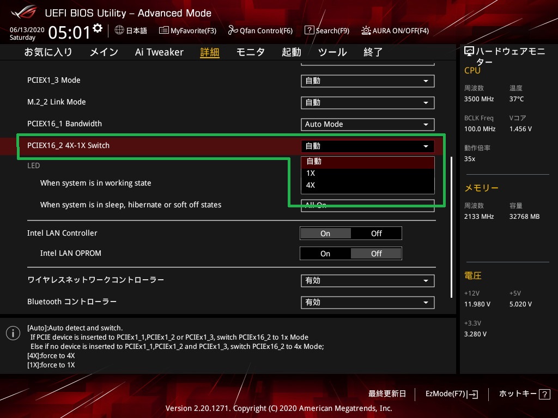558x418 pixels.
Task: Open wireless network controller dropdown
Action: 368,281
